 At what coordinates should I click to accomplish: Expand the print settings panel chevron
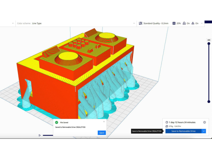coord(202,23)
